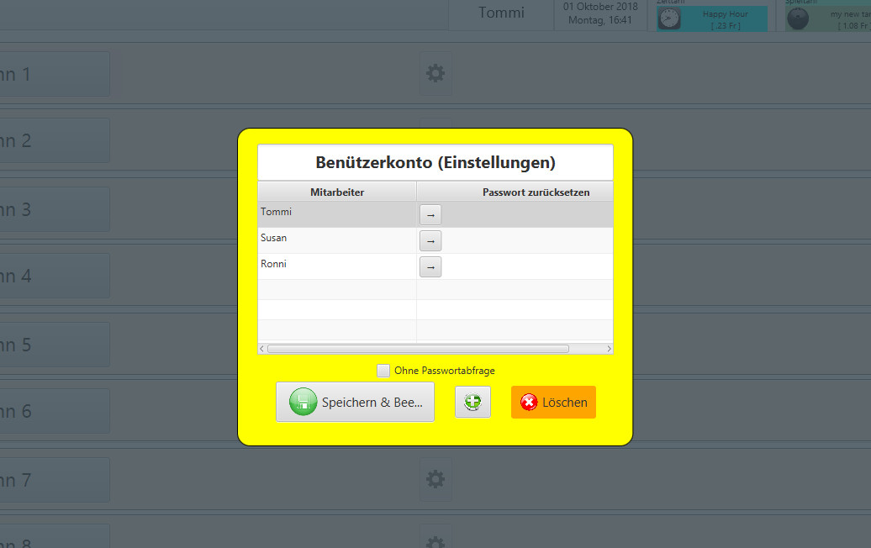Click the table's scroll-right arrow
The width and height of the screenshot is (871, 548).
[609, 348]
